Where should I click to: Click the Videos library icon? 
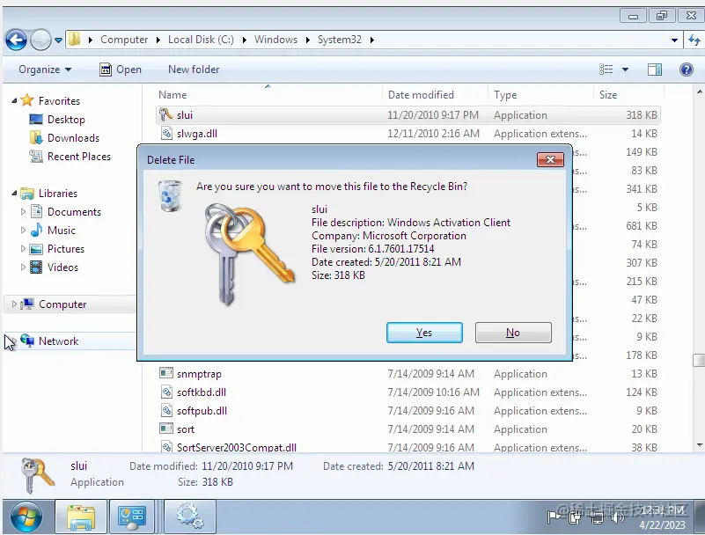(x=36, y=267)
